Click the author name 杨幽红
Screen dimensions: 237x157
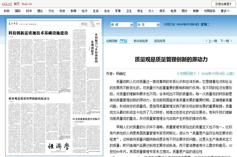pyautogui.click(x=121, y=74)
